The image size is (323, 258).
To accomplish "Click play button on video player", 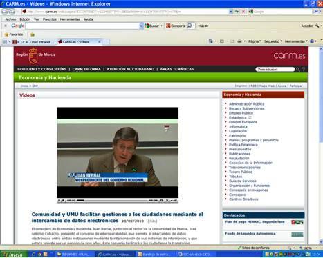I will tap(59, 201).
